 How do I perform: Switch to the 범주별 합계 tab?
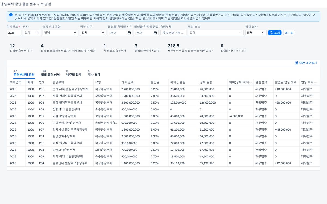coord(74,75)
